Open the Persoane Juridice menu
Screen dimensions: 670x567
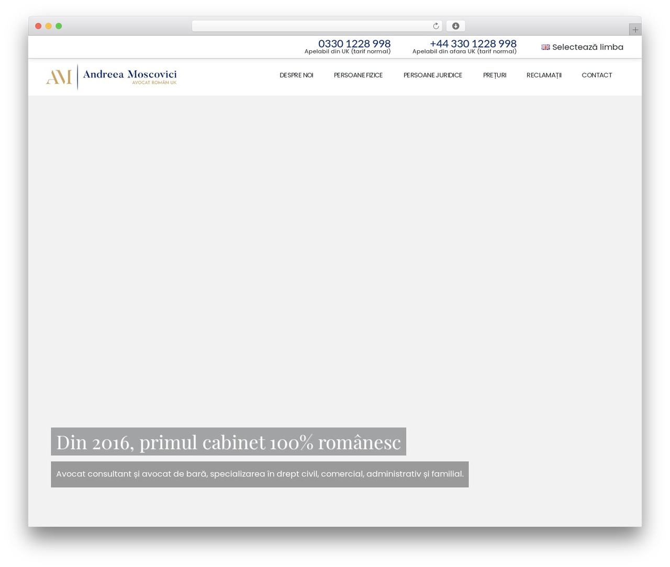click(433, 75)
